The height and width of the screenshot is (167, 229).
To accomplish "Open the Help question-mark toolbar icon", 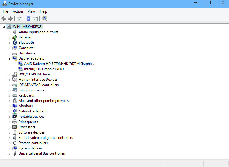I will (28, 18).
